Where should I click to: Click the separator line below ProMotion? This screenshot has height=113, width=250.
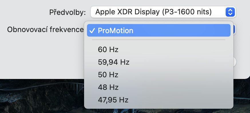(x=159, y=40)
